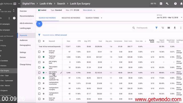The height and width of the screenshot is (103, 183).
Task: Sort table by Quality Score header
Action: pyautogui.click(x=152, y=41)
